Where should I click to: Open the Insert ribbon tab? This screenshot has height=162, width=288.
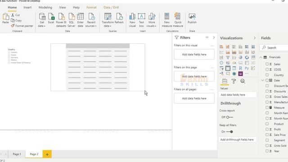(x=27, y=7)
